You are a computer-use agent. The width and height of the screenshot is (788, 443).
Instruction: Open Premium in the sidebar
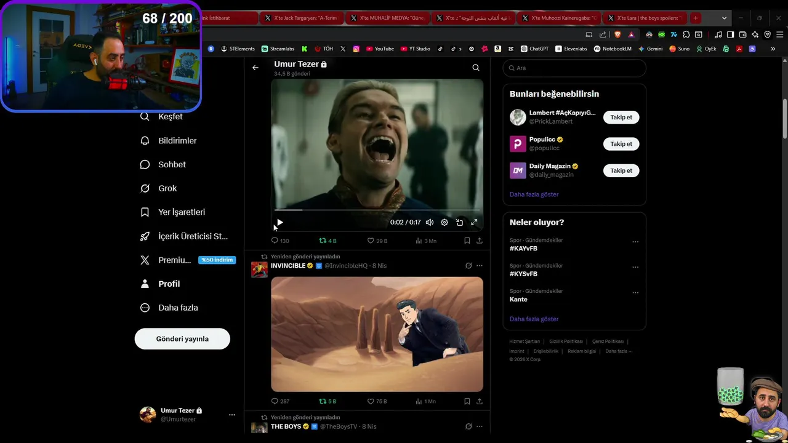click(x=188, y=260)
